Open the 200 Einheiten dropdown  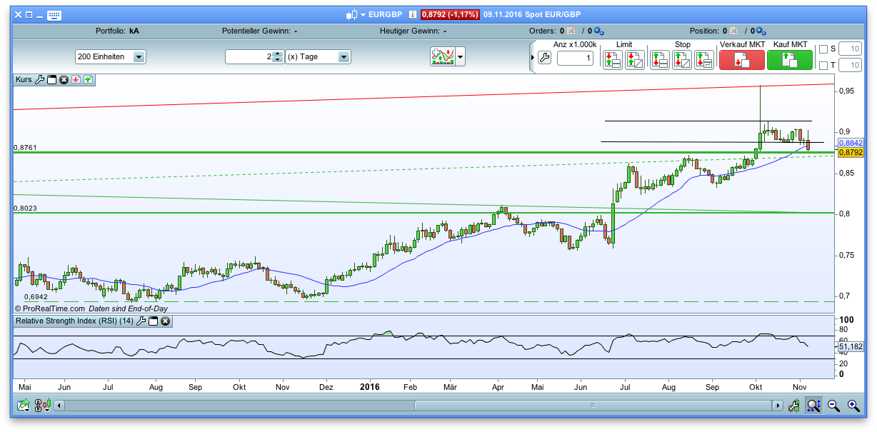[139, 57]
